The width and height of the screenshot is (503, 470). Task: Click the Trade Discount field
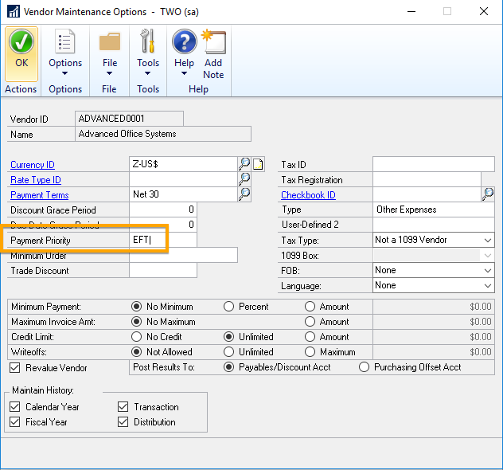click(x=163, y=270)
